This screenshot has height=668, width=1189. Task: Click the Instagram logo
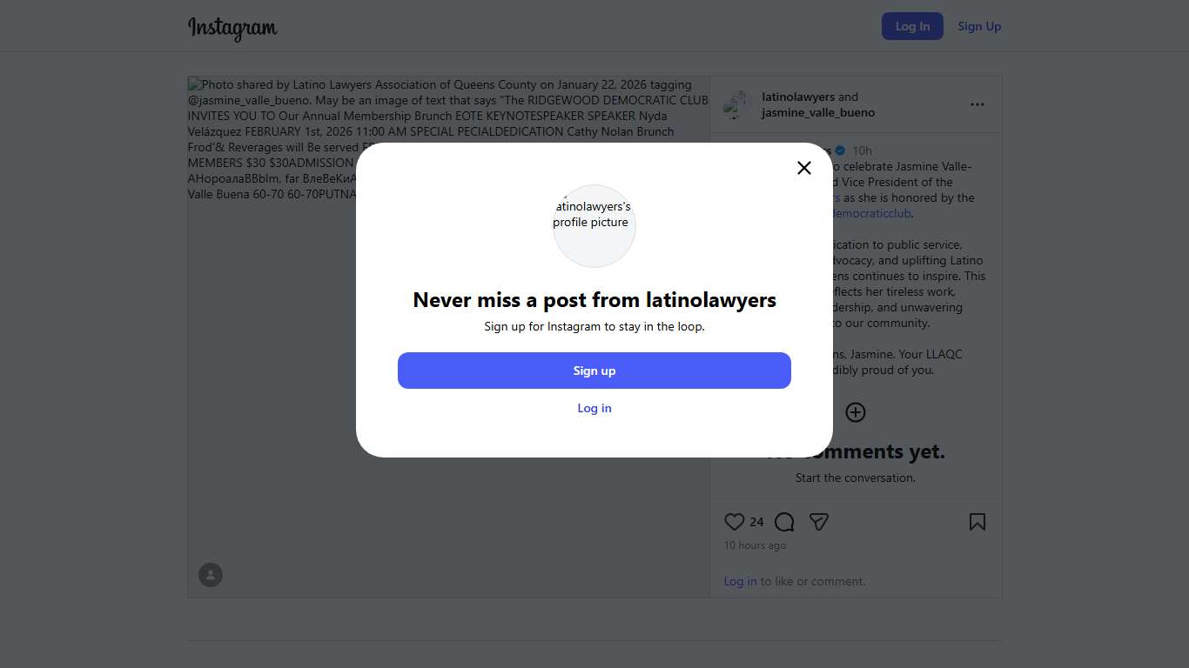pyautogui.click(x=232, y=28)
